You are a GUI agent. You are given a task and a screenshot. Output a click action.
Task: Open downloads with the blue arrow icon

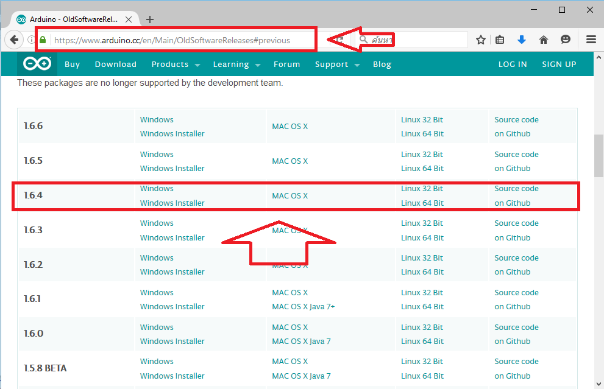[522, 39]
